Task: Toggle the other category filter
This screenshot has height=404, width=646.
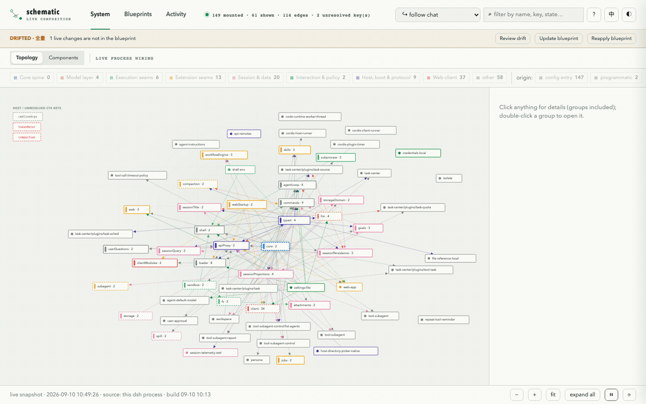Action: click(x=490, y=78)
